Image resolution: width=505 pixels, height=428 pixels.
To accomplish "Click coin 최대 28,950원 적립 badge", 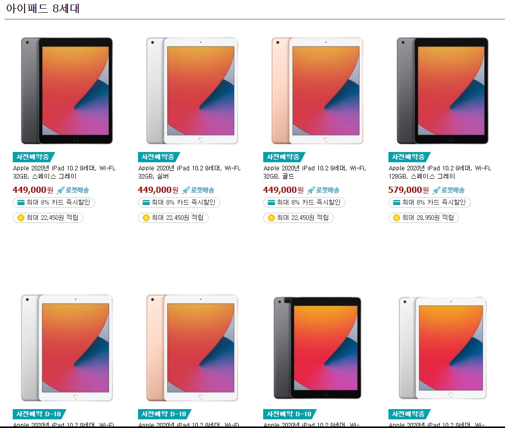I will coord(424,218).
